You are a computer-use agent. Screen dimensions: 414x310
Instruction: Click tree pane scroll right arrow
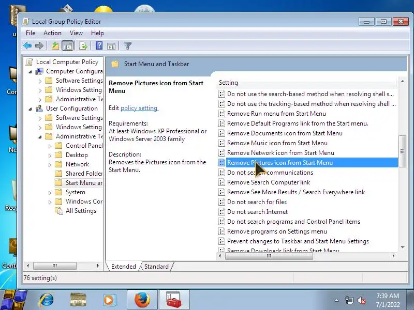click(98, 266)
